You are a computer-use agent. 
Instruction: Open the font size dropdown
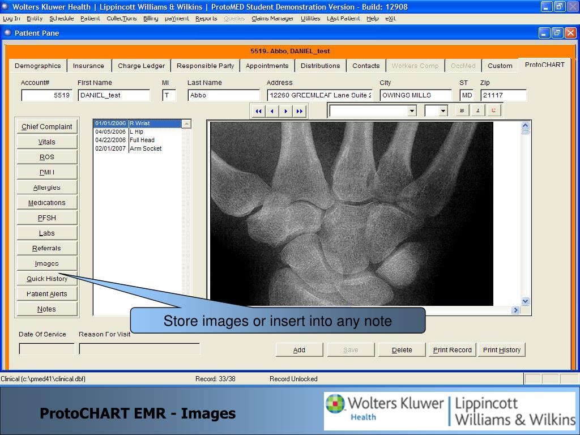click(443, 110)
